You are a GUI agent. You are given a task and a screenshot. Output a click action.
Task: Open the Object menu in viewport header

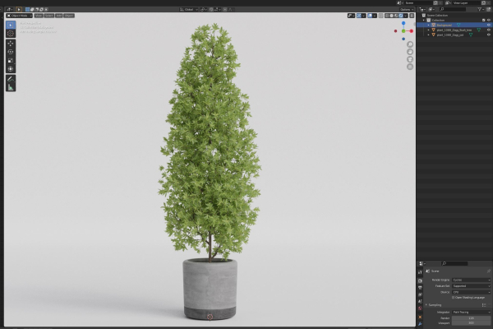tap(69, 16)
